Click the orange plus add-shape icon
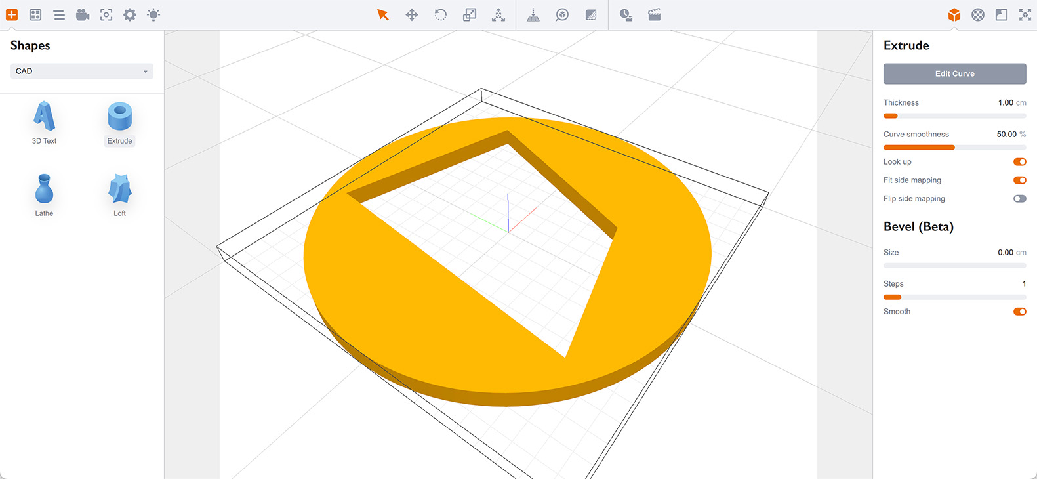Screen dimensions: 1037x479 12,14
